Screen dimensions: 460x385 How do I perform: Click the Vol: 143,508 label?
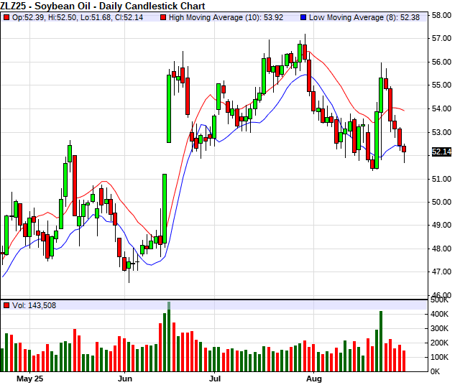coord(34,305)
